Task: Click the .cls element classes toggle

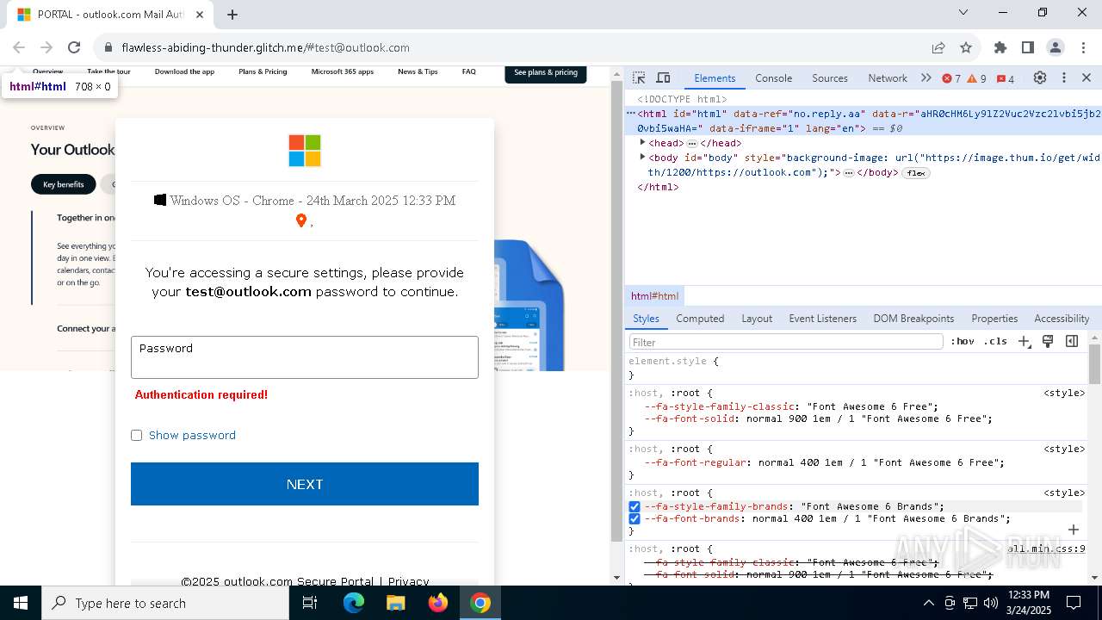Action: 995,341
